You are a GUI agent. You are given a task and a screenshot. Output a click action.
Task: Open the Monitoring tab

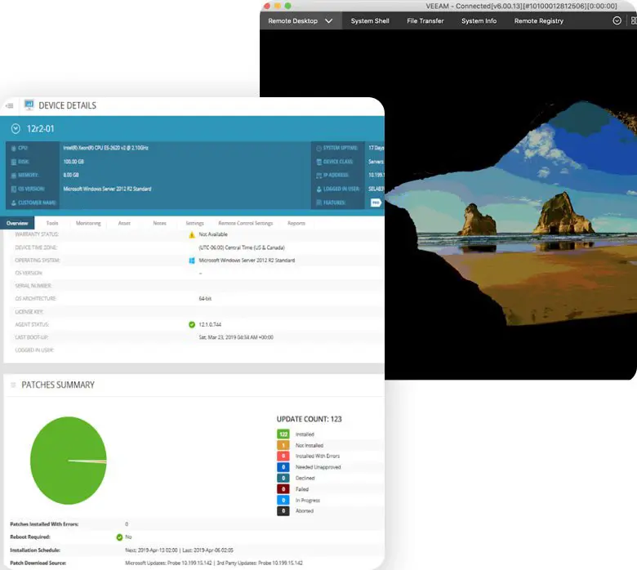coord(88,223)
